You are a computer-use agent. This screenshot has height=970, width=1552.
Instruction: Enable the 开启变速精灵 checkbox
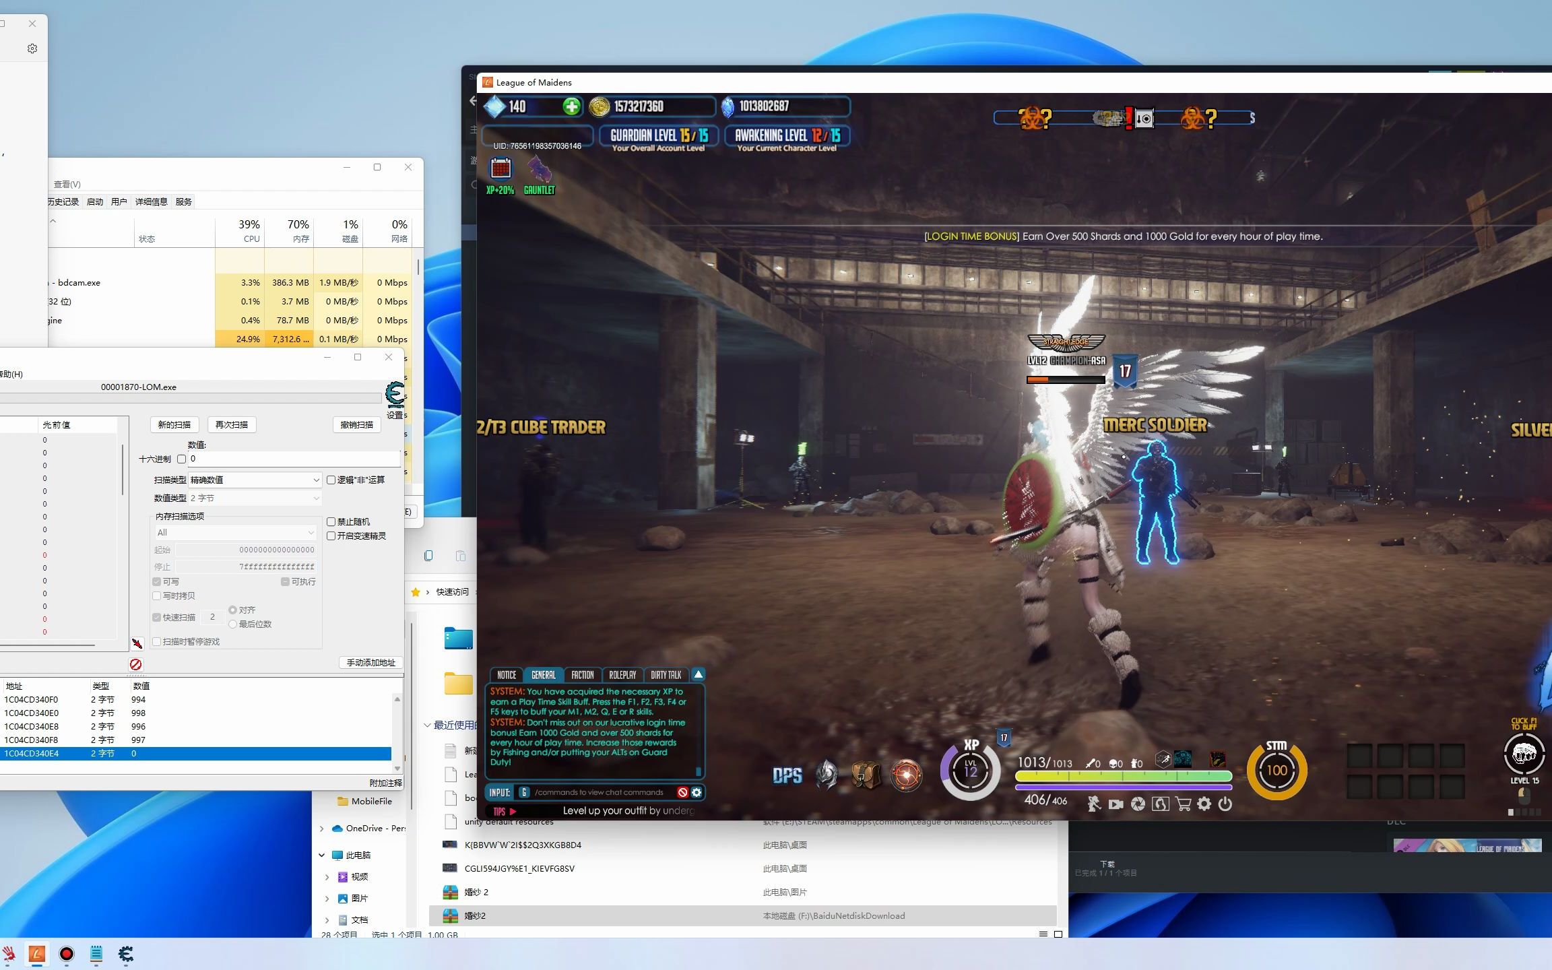click(x=331, y=536)
